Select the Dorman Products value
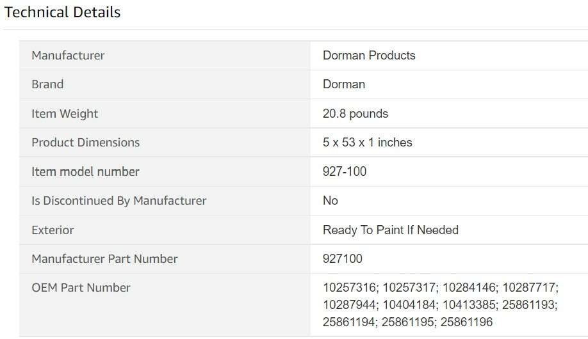The height and width of the screenshot is (339, 588). coord(369,56)
